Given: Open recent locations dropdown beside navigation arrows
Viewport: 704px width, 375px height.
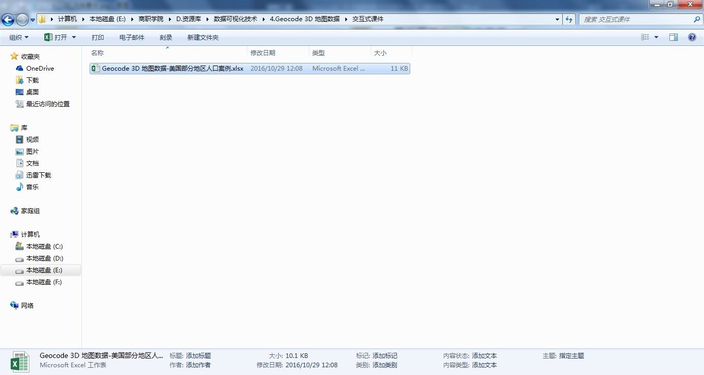Looking at the screenshot, I should 33,20.
